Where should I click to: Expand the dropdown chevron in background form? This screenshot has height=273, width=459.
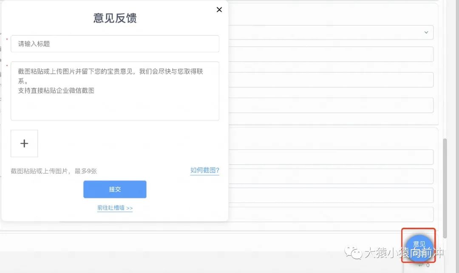(426, 32)
